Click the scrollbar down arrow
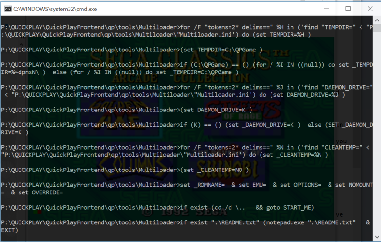 (377, 237)
